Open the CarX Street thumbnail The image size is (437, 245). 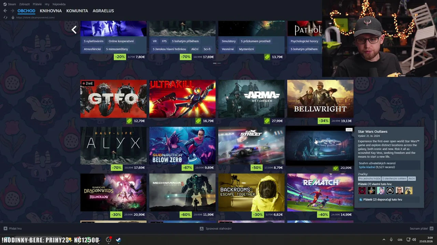(x=251, y=146)
